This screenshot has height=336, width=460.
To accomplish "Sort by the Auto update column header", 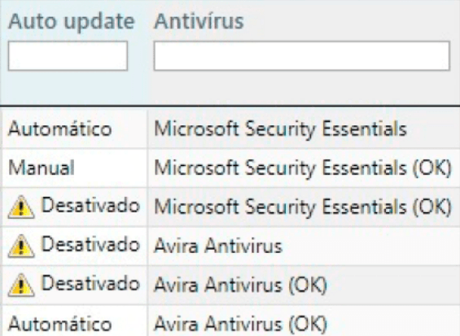I will coord(72,21).
